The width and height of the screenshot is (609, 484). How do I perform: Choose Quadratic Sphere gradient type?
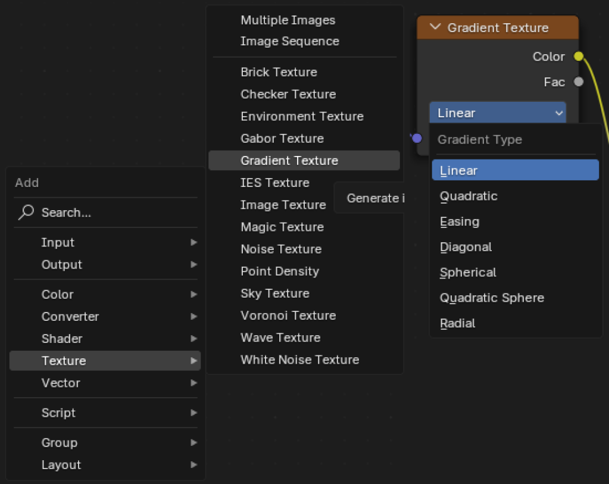point(492,298)
